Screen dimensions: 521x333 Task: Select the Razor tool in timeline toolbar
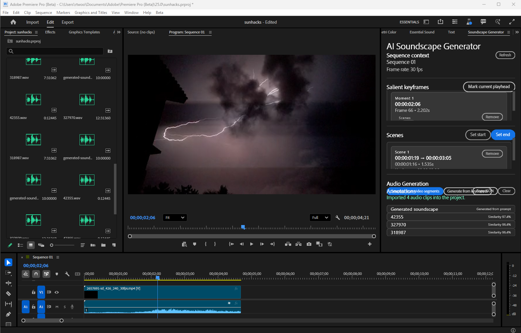tap(8, 293)
